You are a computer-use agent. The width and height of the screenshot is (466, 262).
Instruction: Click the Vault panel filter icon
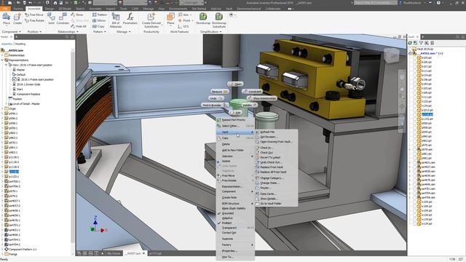(x=421, y=43)
